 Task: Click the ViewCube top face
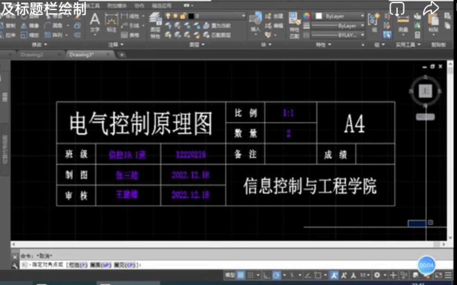[425, 90]
